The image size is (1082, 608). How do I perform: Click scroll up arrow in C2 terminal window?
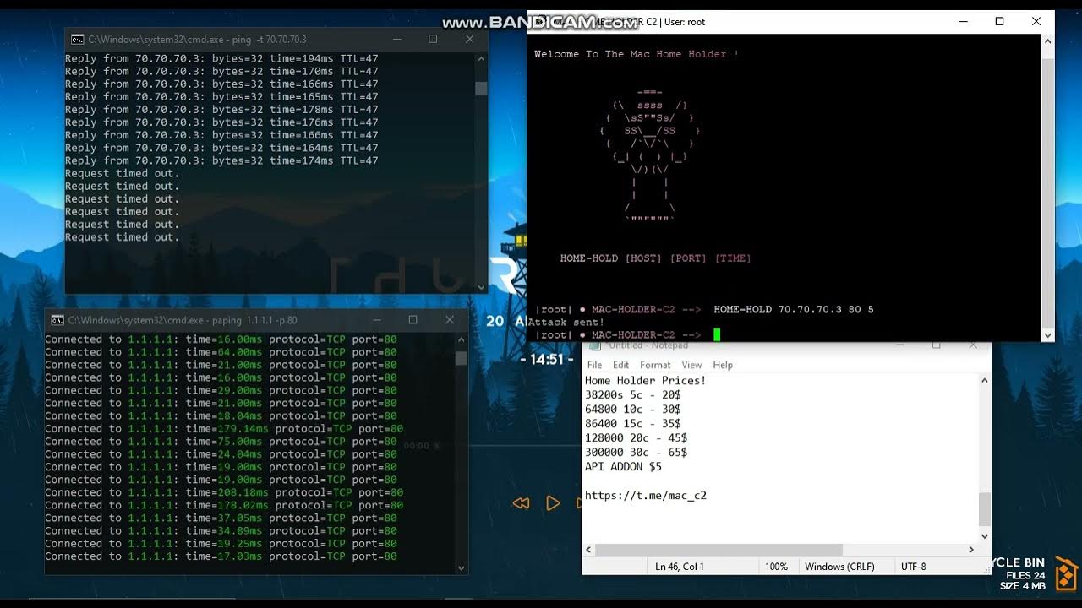(x=1048, y=42)
